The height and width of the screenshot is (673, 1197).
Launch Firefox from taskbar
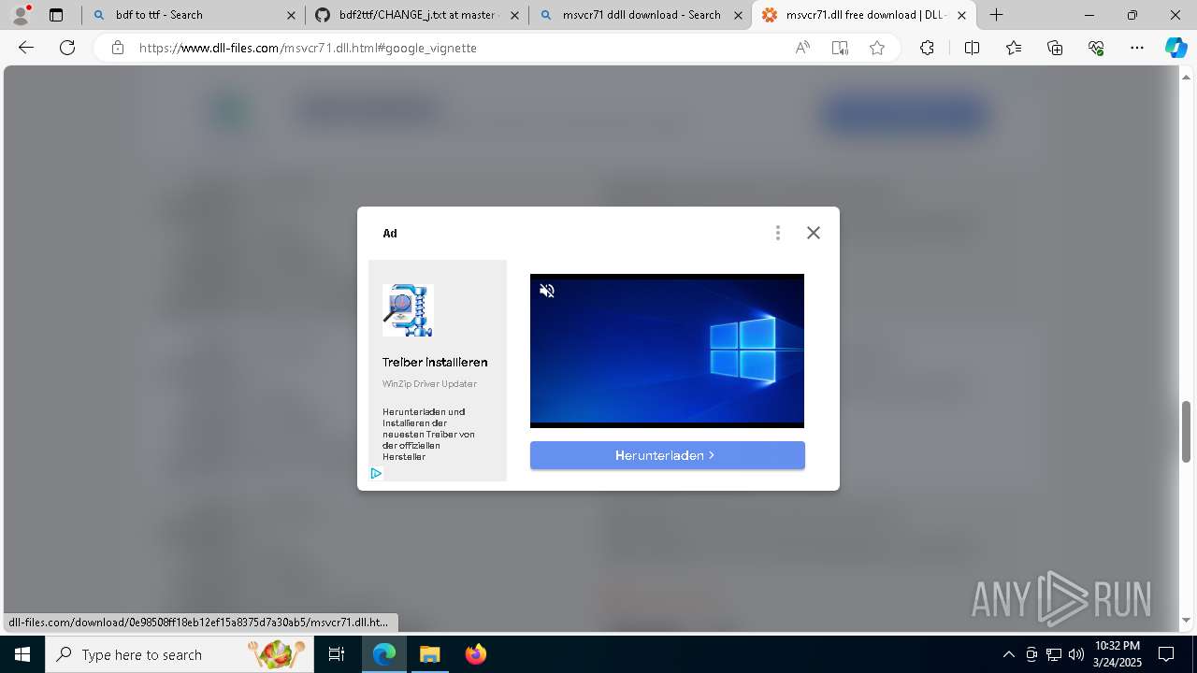[x=476, y=654]
